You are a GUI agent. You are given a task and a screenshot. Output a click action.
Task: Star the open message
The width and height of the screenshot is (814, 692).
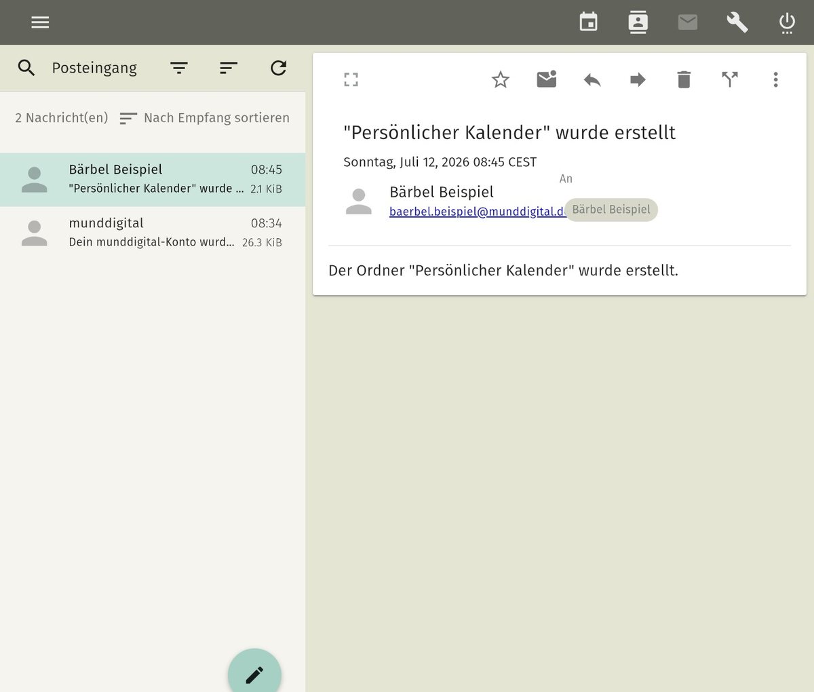501,80
